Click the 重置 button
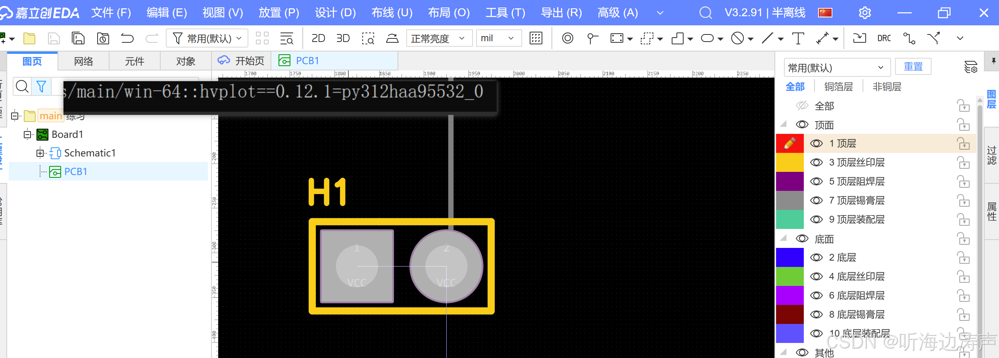 913,67
